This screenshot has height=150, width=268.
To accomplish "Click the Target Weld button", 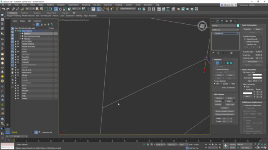I will (230, 105).
